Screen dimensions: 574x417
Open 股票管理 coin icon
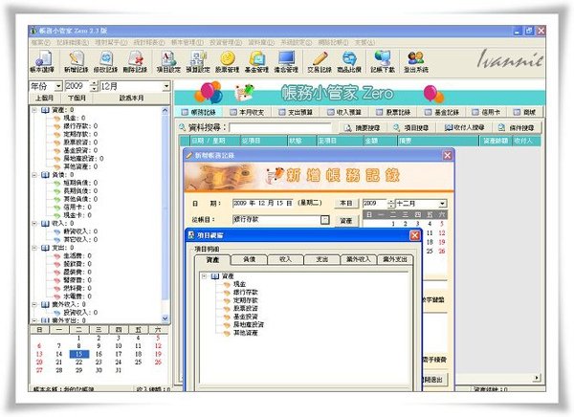point(228,61)
